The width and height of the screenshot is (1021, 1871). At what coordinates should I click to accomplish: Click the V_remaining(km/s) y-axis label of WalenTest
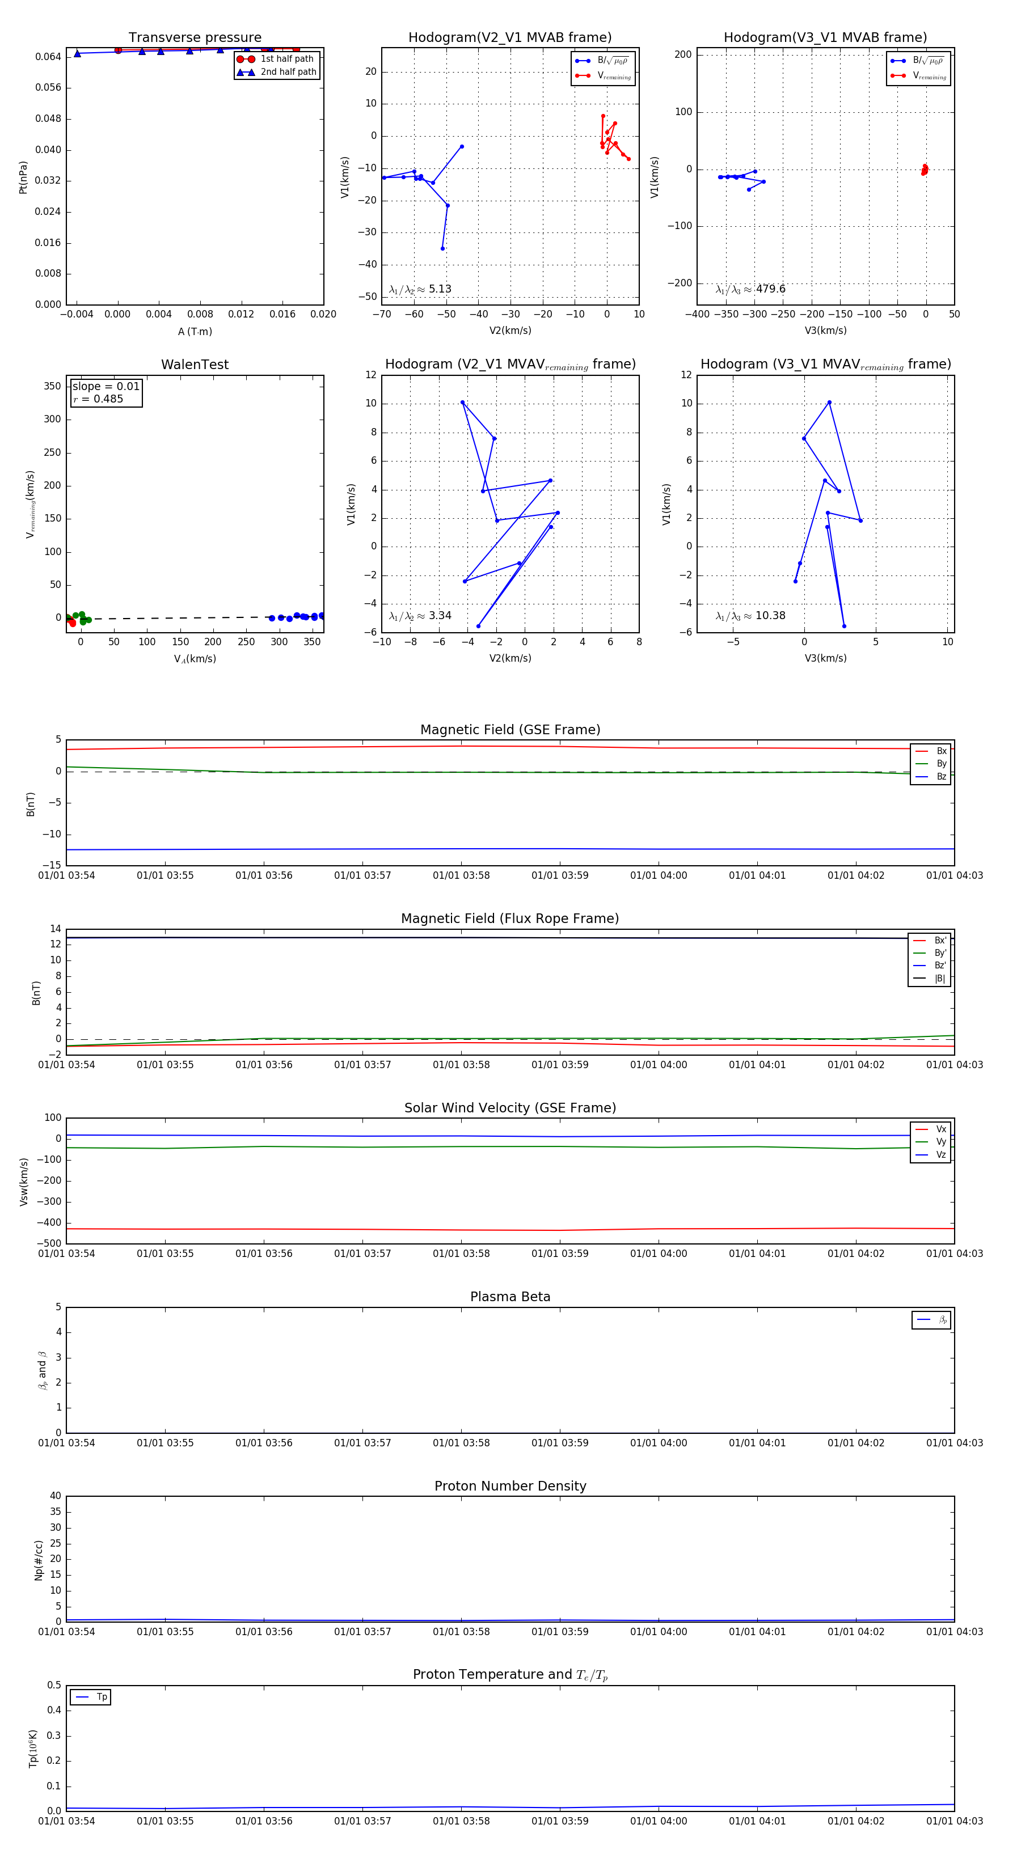coord(30,504)
